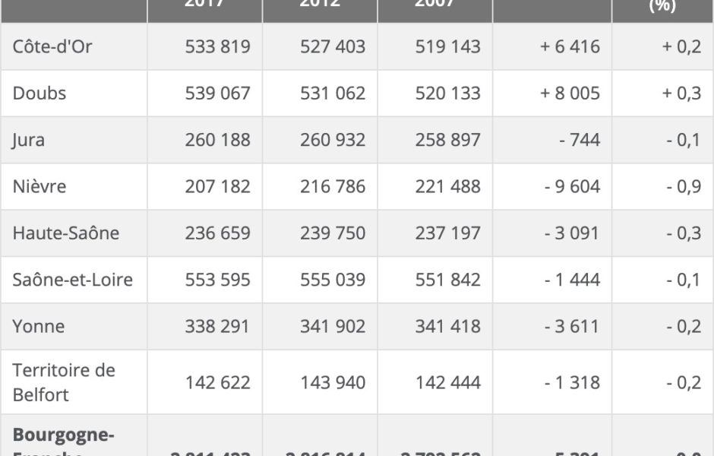Click Nièvre variation value - 9 604
714x456 pixels.
tap(573, 187)
